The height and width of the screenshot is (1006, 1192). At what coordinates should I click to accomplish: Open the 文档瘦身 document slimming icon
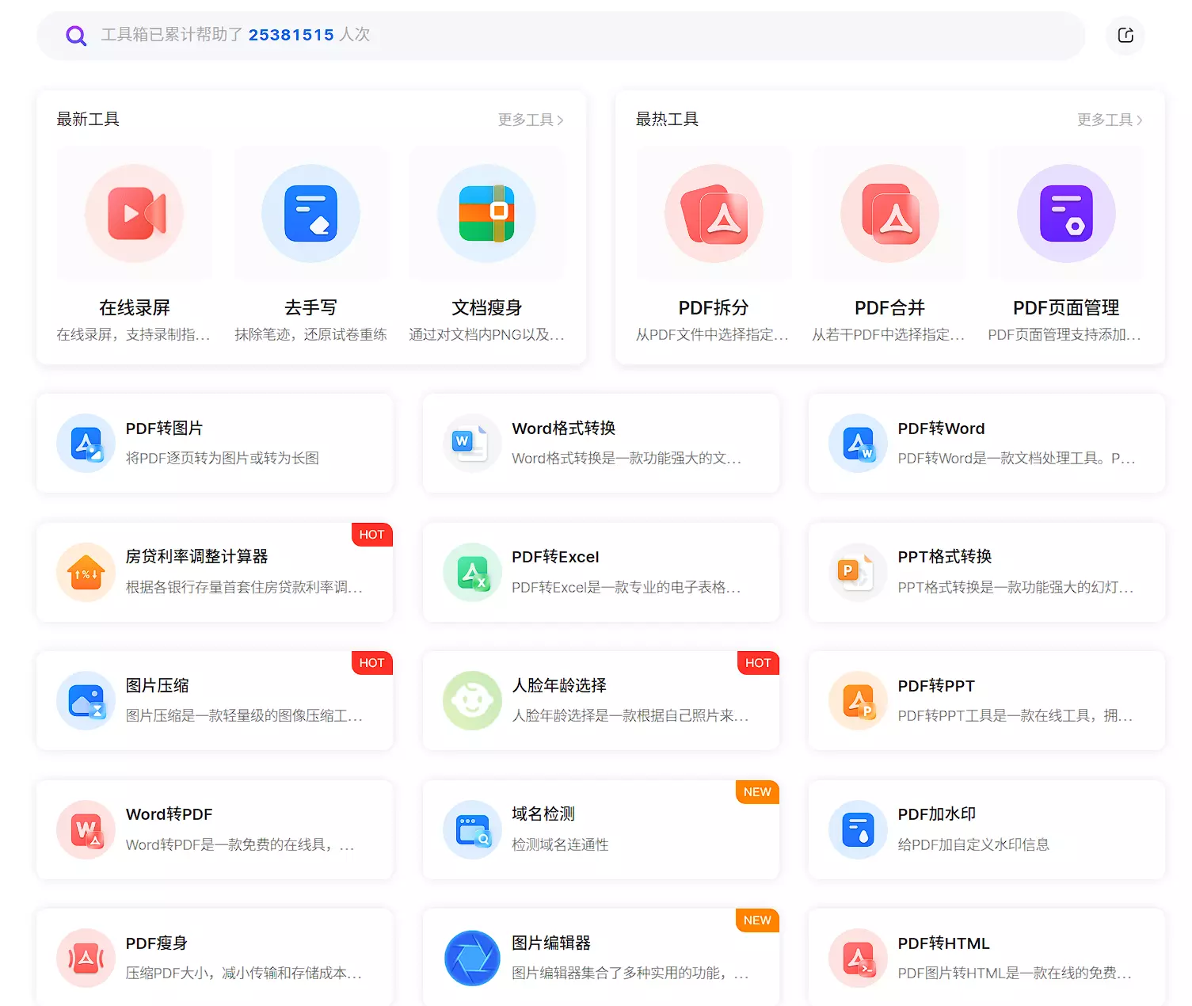486,213
